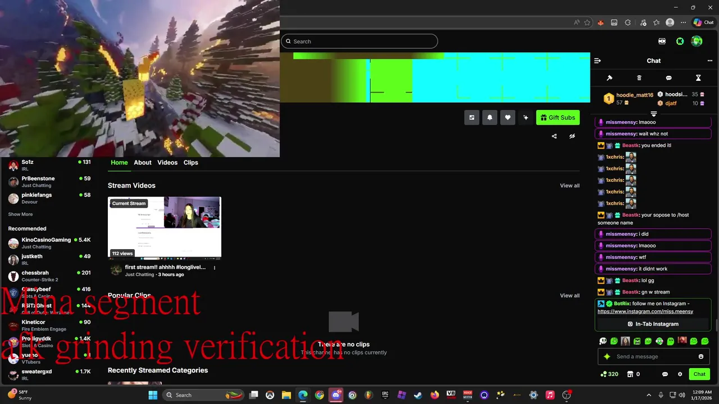Click the sparkle icon beside the heart button
The image size is (719, 404).
coord(526,117)
